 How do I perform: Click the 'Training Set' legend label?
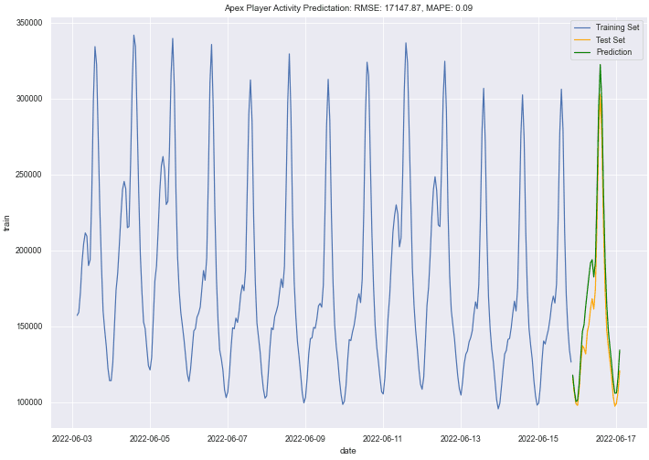tap(618, 27)
